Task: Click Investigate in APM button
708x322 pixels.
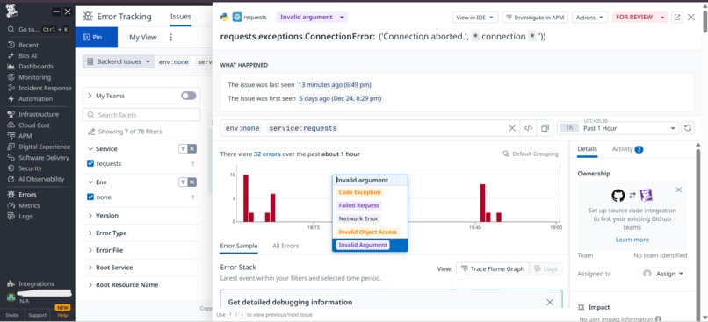Action: coord(535,18)
